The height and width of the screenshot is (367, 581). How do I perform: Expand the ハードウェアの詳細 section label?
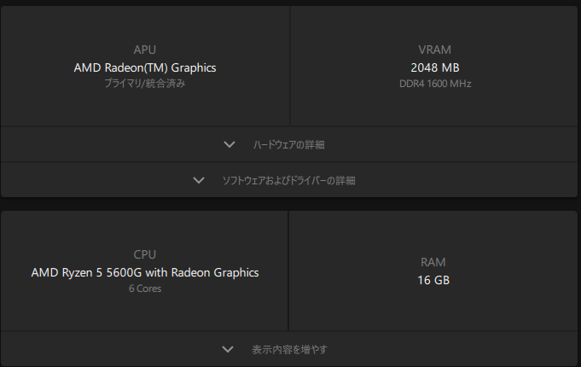289,144
